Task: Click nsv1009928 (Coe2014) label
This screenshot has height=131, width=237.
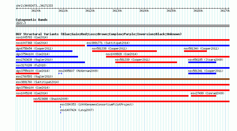Action: [122, 54]
